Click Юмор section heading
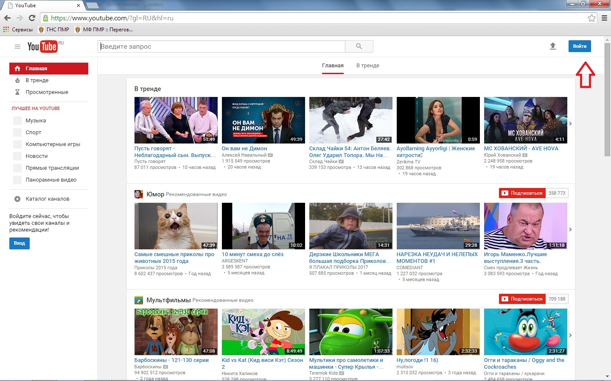 point(155,194)
